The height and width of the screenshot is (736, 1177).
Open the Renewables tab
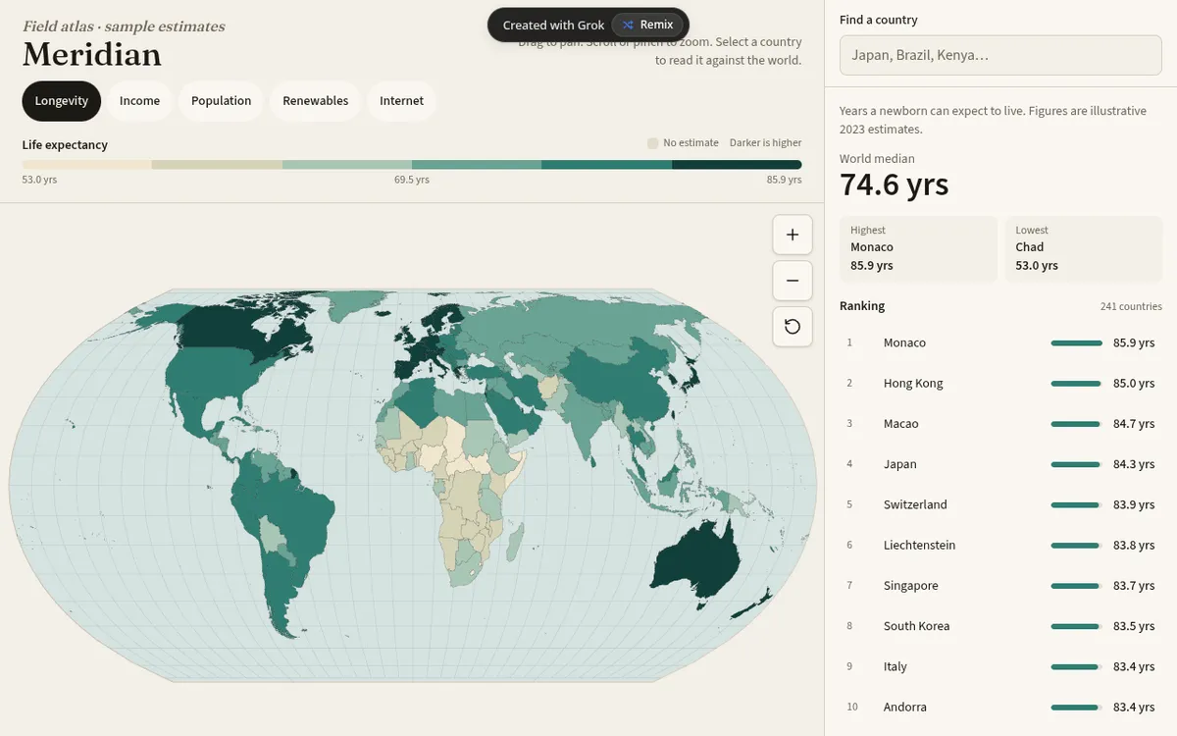pos(315,101)
